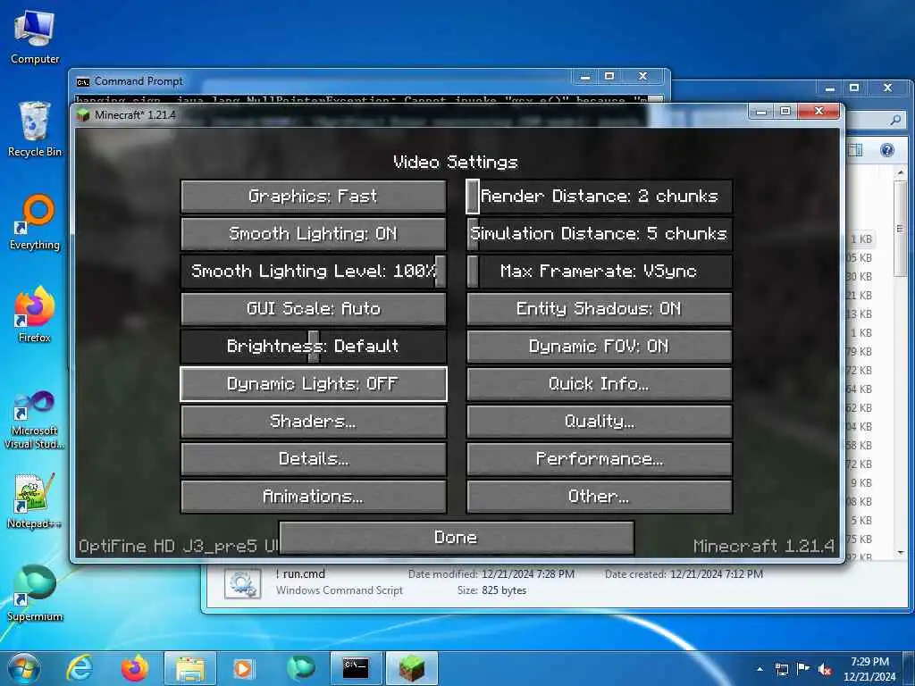Click Simulation Distance slider
915x686 pixels.
tap(600, 234)
